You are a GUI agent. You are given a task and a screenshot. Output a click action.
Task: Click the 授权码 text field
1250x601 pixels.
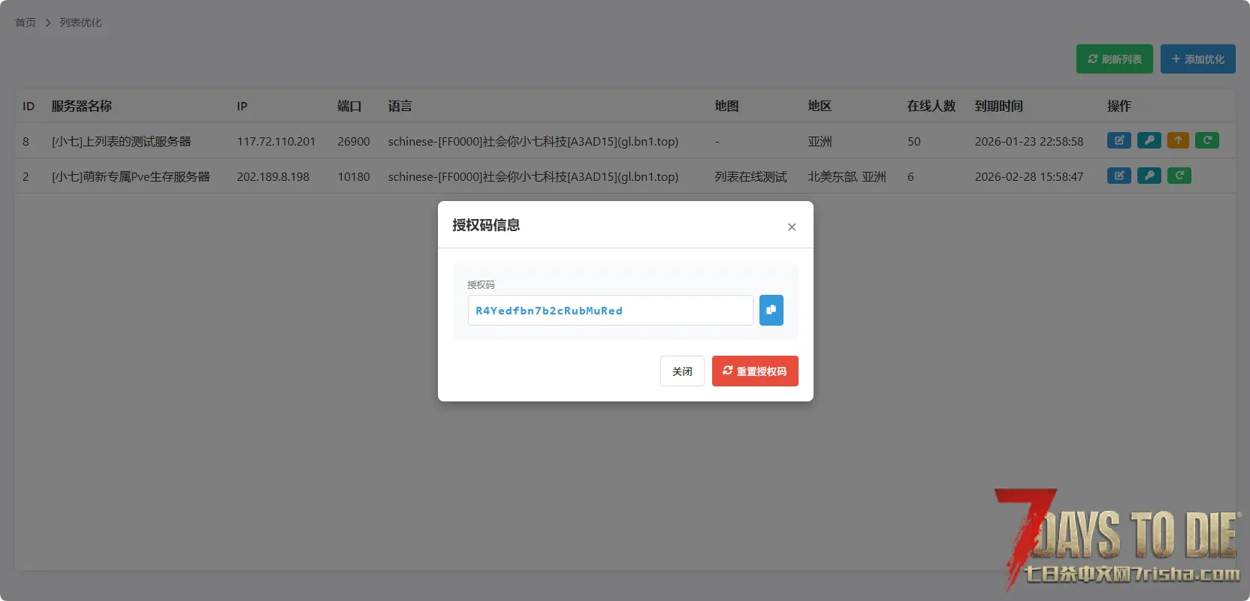(609, 311)
